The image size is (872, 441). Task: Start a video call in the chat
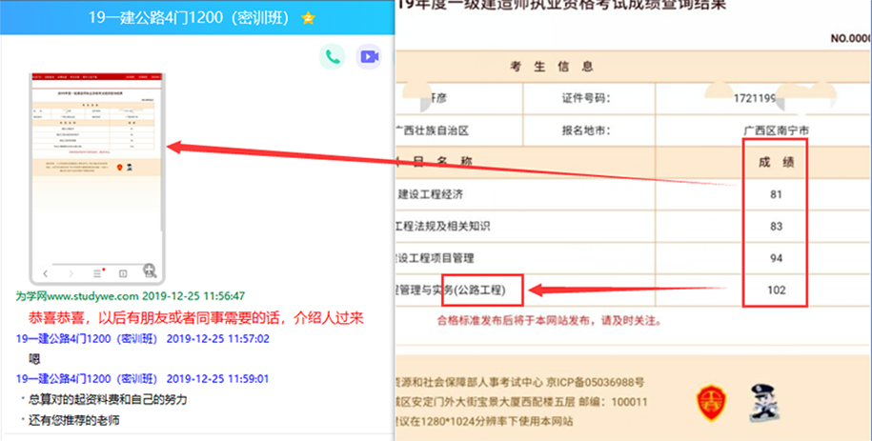click(369, 57)
